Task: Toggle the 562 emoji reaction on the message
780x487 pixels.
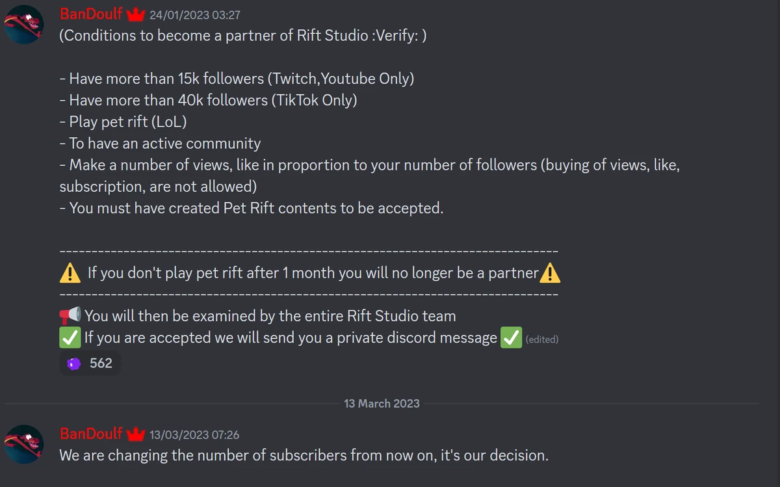Action: [x=90, y=363]
